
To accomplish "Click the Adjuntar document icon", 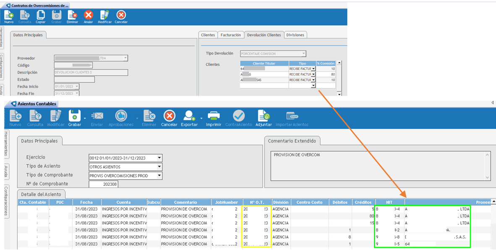I will (264, 116).
